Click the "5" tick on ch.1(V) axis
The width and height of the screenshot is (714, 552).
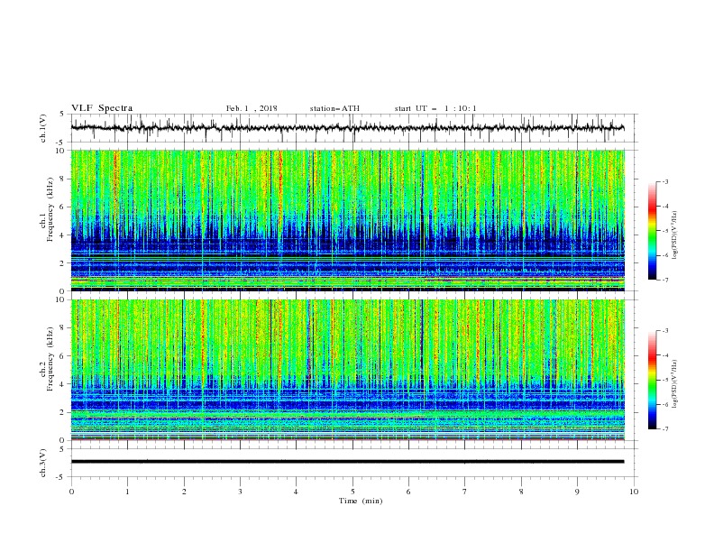click(x=62, y=114)
